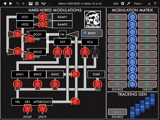Go to the next patch with the right arrow
This screenshot has width=160, height=120.
[x=11, y=4]
